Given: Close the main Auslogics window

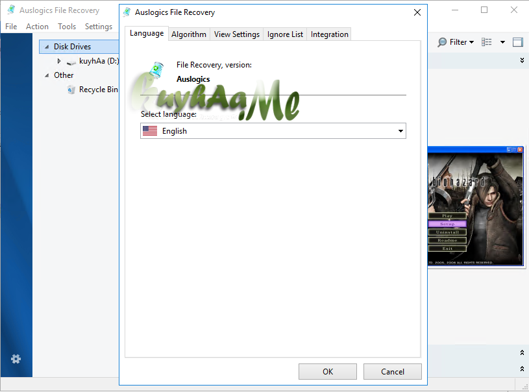Looking at the screenshot, I should click(514, 10).
